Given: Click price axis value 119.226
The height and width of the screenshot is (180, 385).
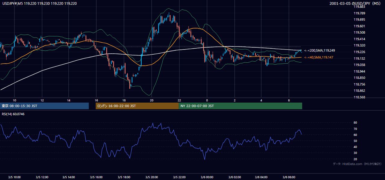Looking at the screenshot, I should coord(359,52).
